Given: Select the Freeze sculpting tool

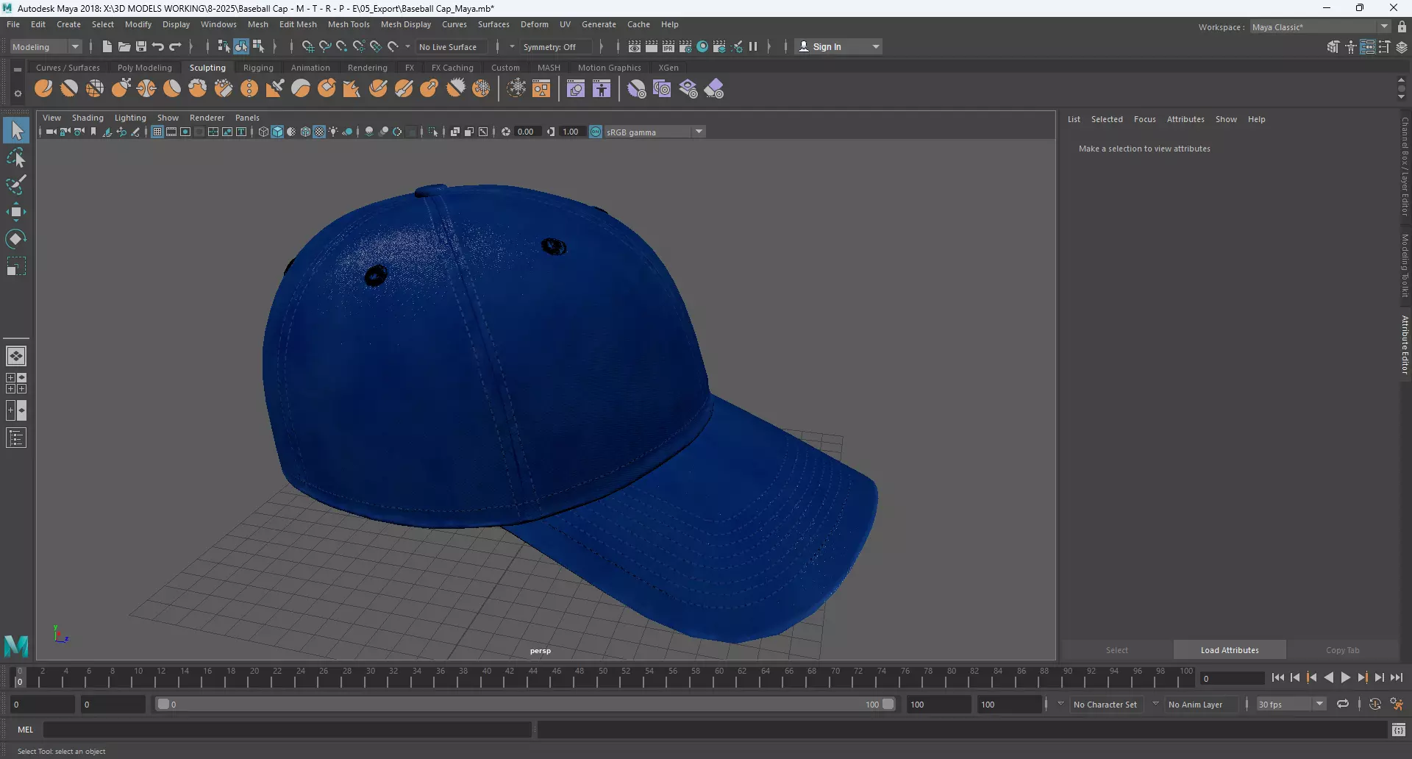Looking at the screenshot, I should tap(481, 89).
